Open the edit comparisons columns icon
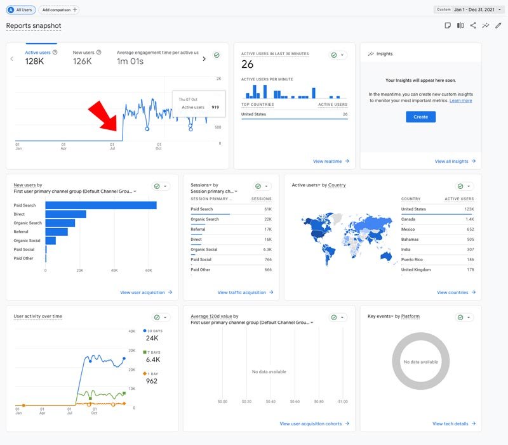 460,25
